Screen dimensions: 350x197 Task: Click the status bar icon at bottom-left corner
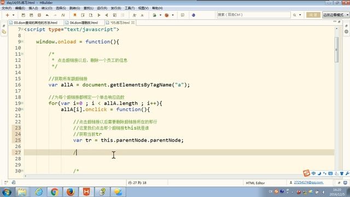click(6, 182)
